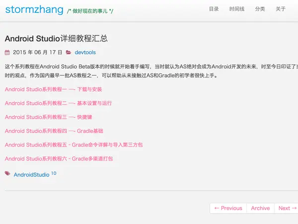Open tutorial five Gradle命令详解 link
298x224 pixels.
(74, 145)
